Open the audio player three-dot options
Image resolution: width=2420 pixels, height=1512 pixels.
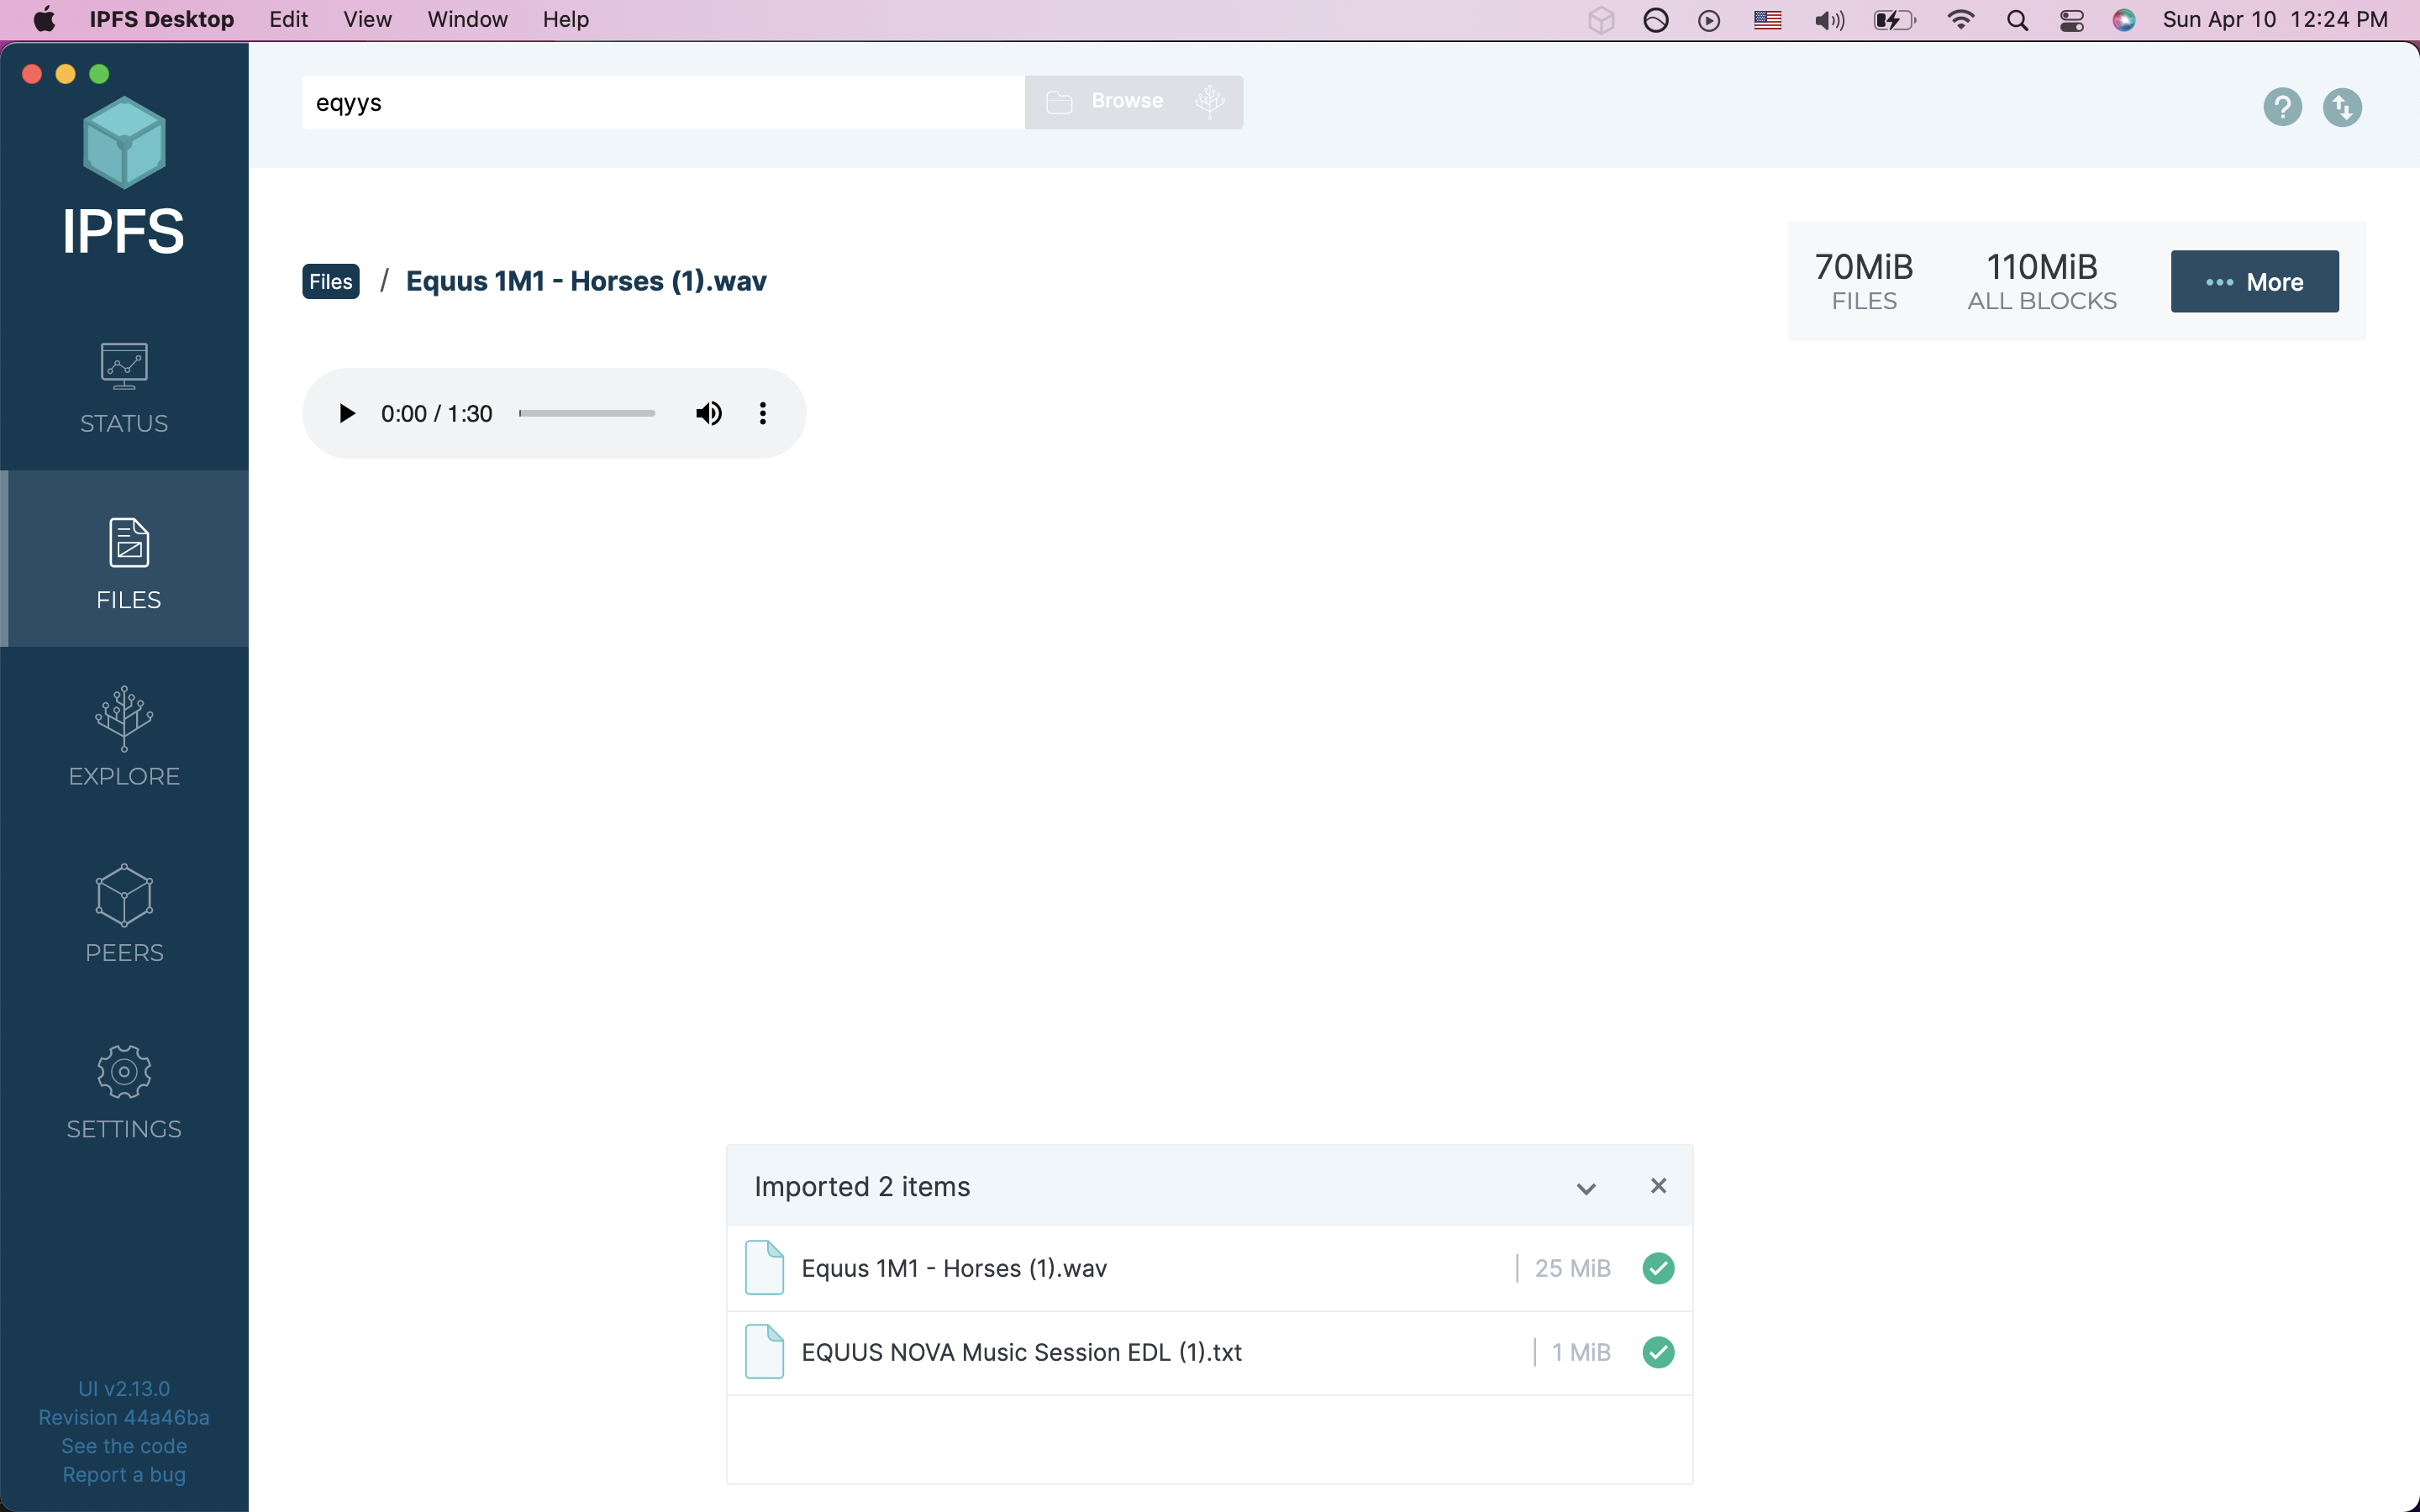(763, 413)
